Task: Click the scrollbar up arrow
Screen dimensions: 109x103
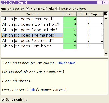Action: (x=106, y=19)
